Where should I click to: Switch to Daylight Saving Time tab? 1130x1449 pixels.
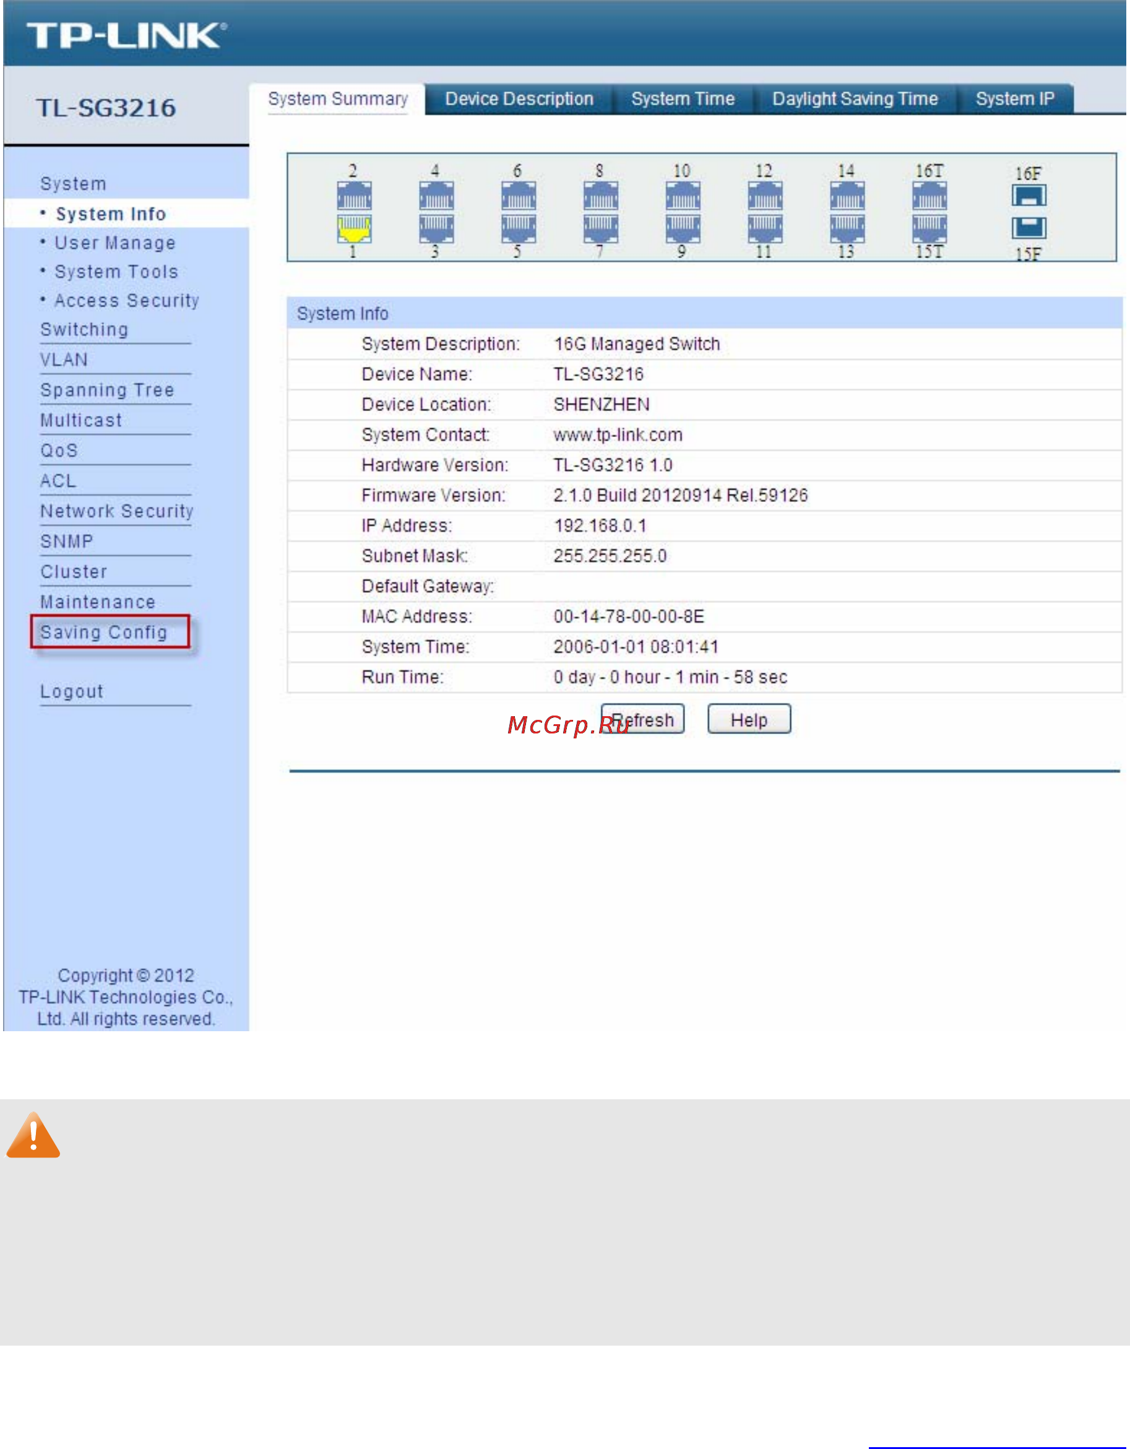click(855, 99)
